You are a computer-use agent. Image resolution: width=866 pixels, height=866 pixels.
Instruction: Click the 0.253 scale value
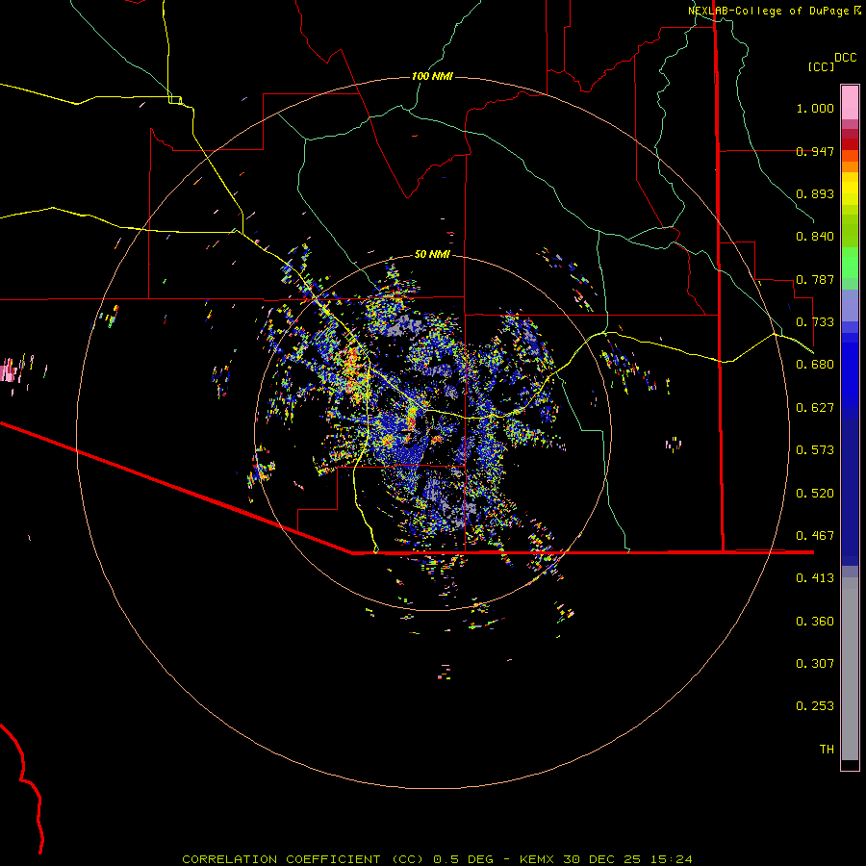[815, 706]
